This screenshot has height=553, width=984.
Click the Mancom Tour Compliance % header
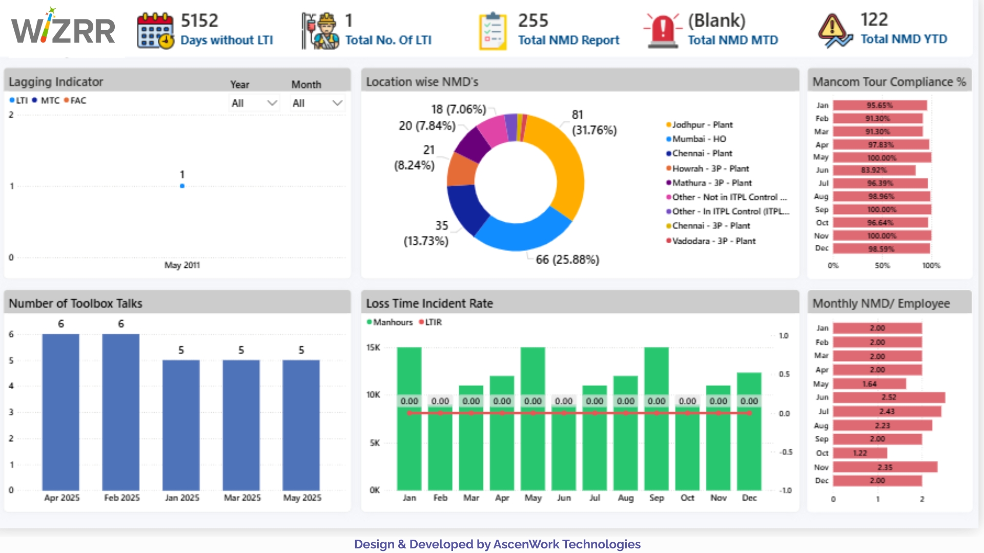tap(889, 82)
